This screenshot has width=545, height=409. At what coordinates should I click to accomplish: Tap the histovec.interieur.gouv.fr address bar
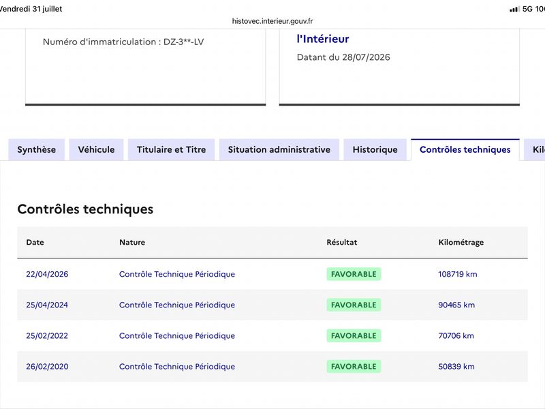click(x=272, y=21)
